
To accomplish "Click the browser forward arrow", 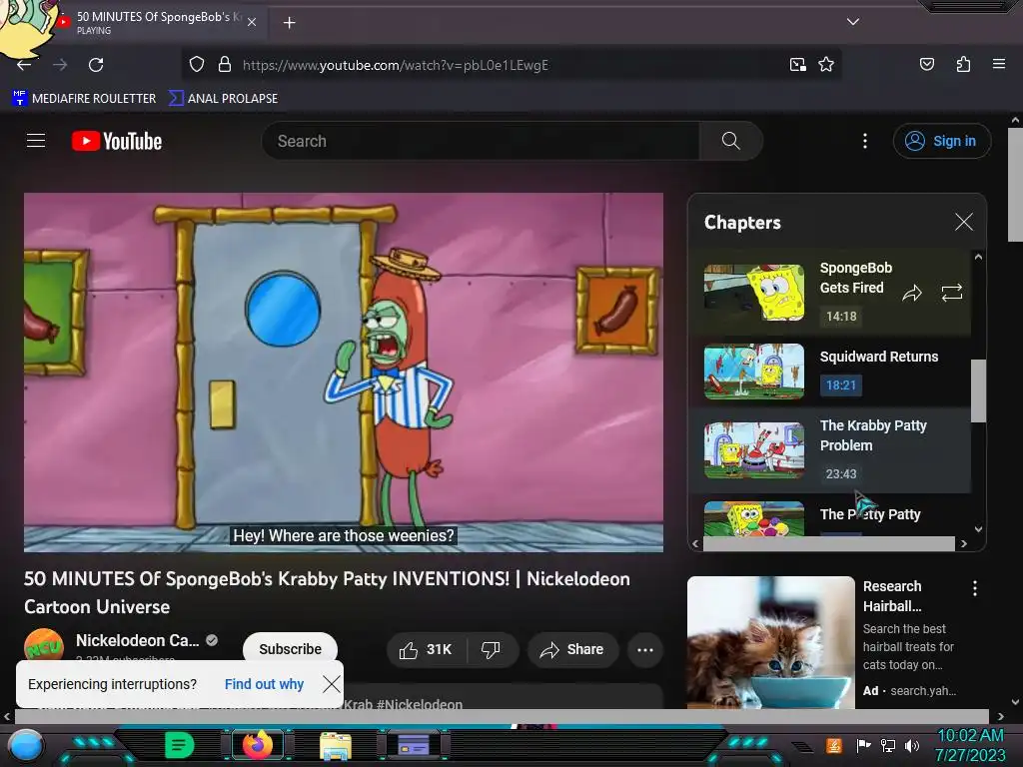I will point(60,65).
